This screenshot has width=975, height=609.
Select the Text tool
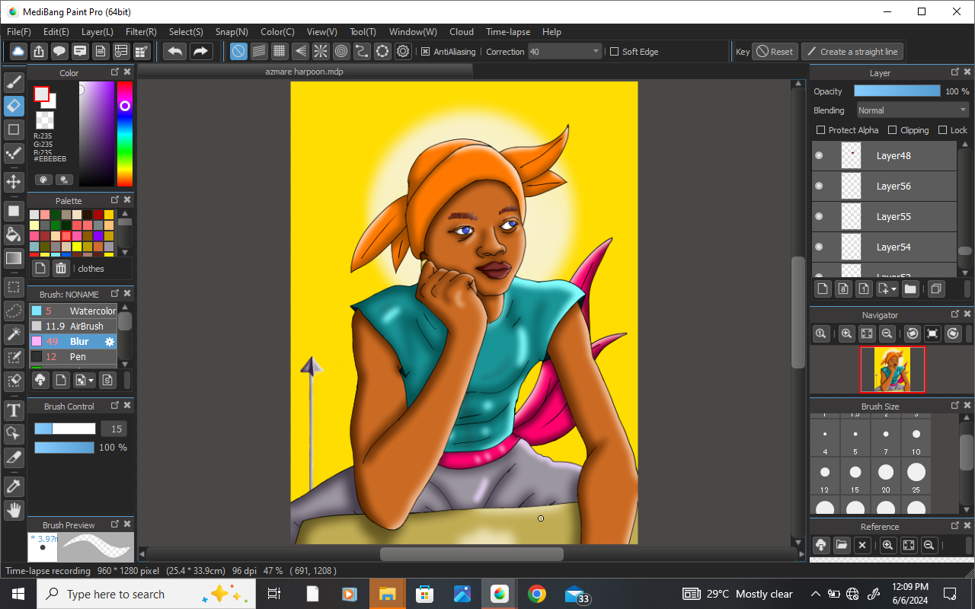tap(14, 411)
